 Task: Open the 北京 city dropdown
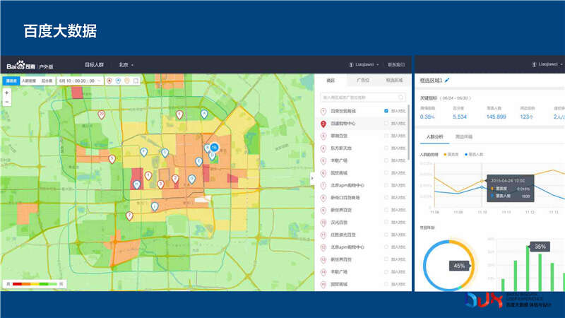[x=126, y=64]
